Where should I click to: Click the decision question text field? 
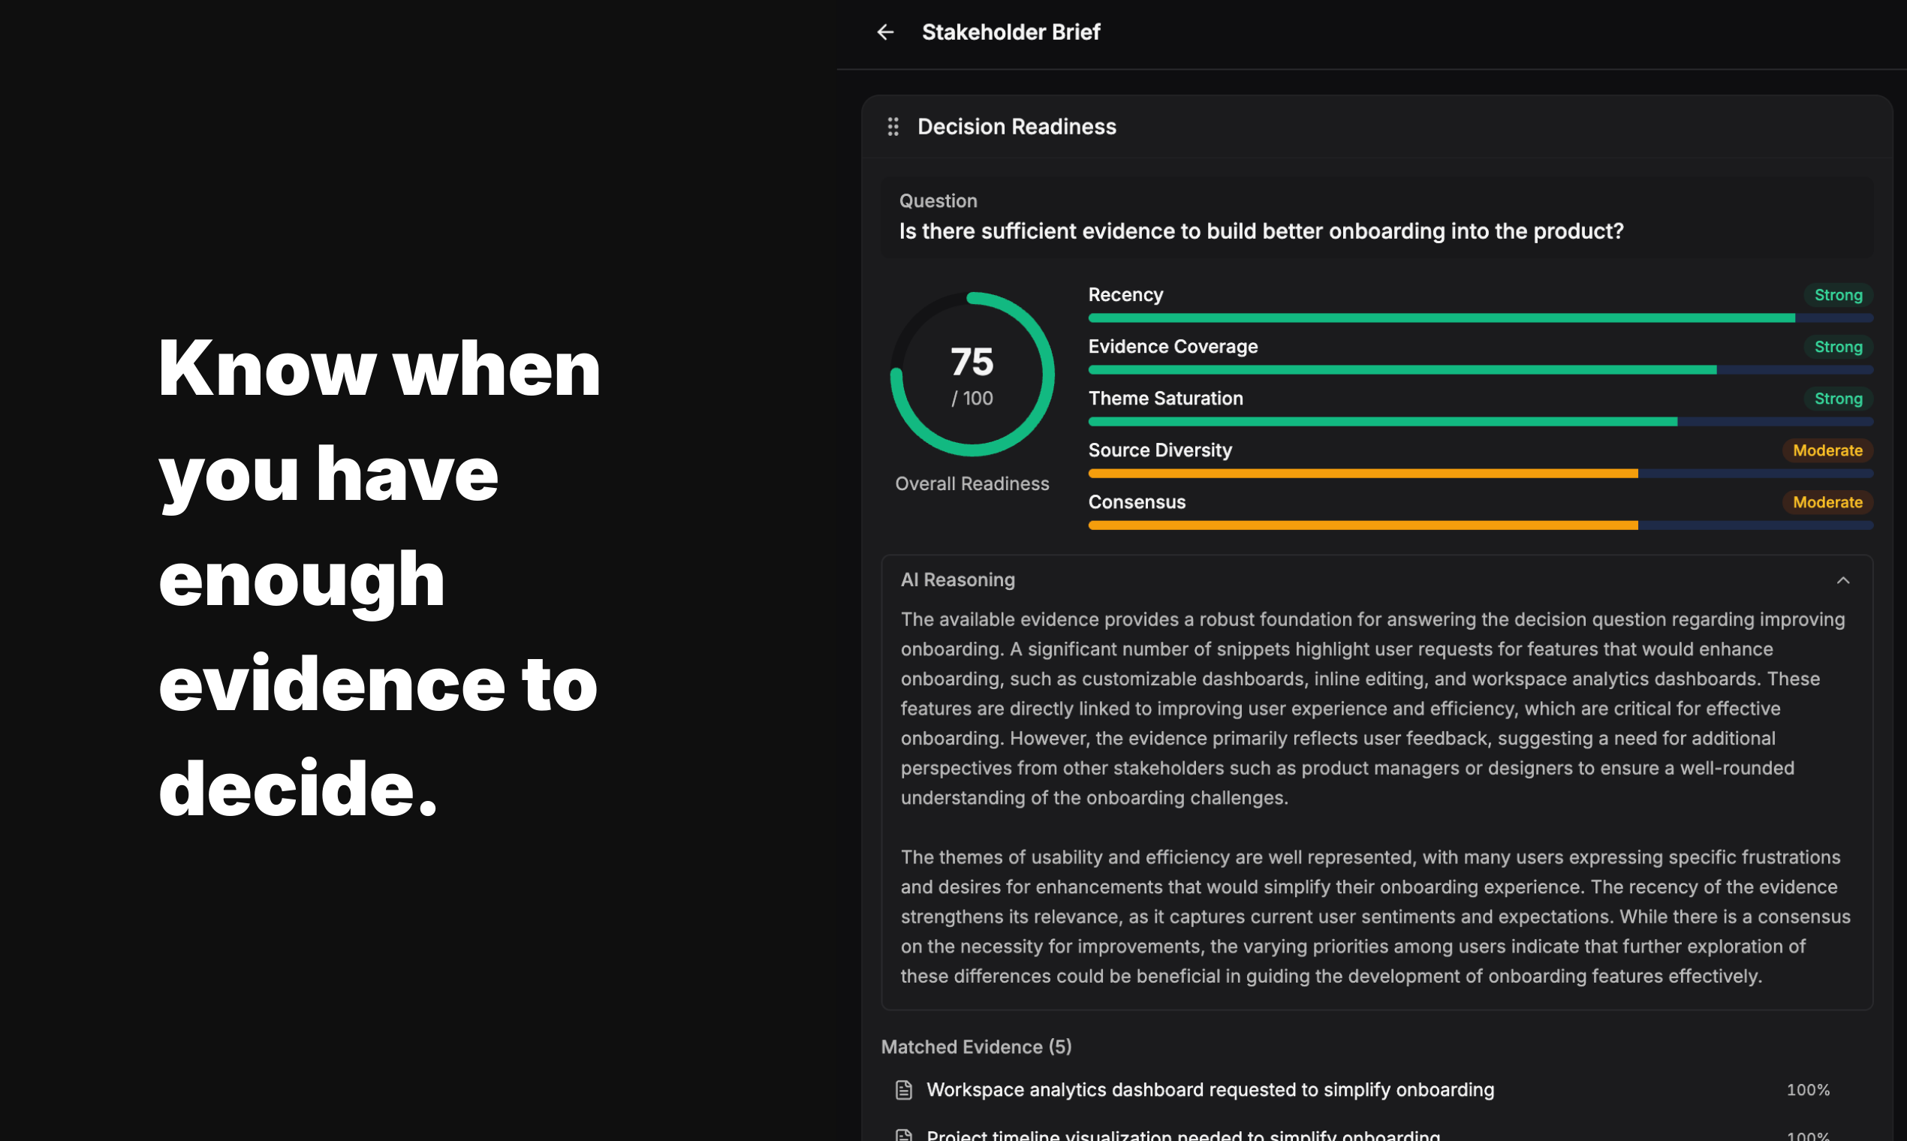1261,231
